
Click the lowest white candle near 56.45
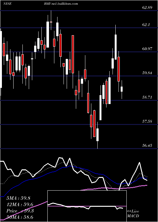pos(97,135)
